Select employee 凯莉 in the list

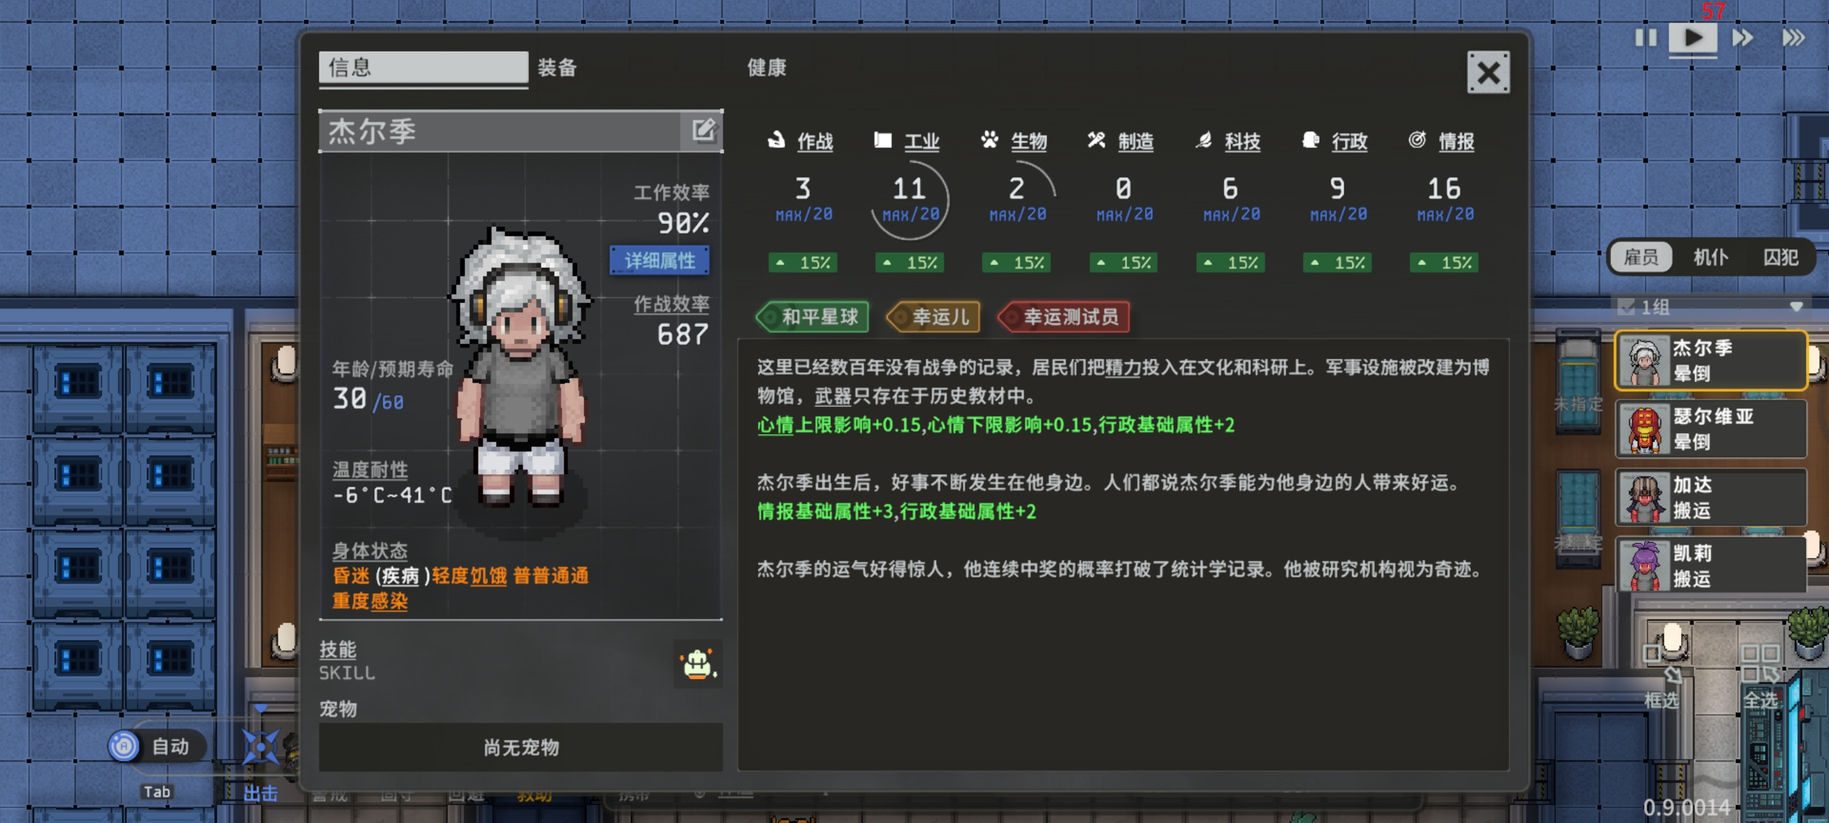[1710, 565]
